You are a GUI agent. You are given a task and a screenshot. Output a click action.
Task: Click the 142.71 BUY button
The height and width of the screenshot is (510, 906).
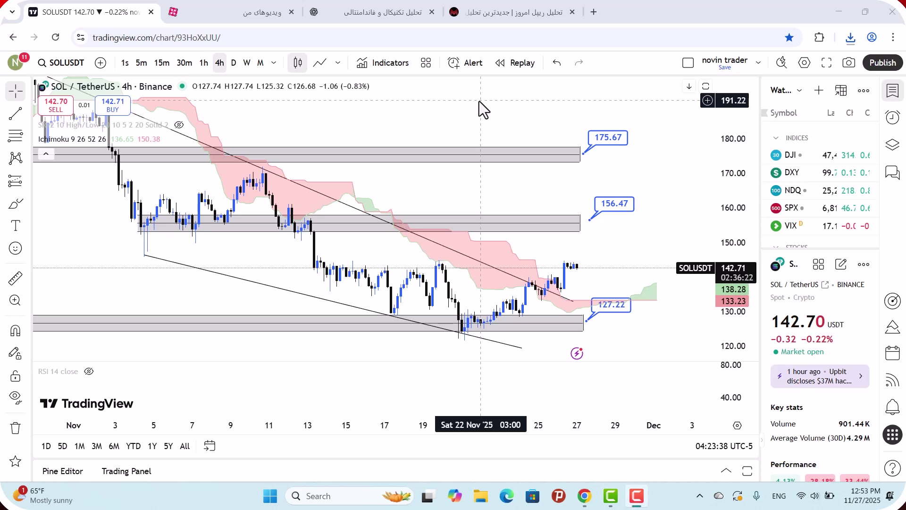(x=112, y=105)
